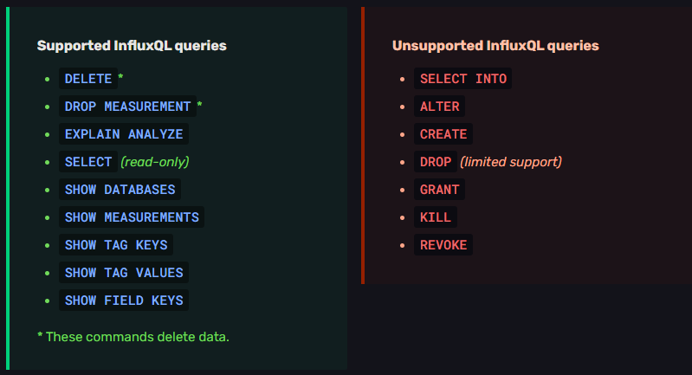
Task: Select the SHOW MEASUREMENTS code label
Action: (132, 217)
